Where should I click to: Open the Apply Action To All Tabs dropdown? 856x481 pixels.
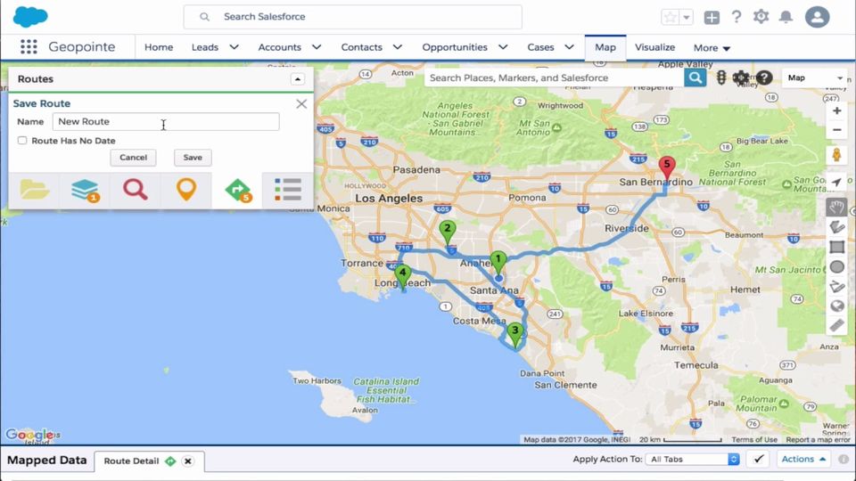692,460
